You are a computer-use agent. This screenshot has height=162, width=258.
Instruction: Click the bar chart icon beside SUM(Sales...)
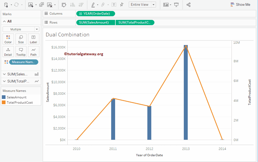tap(36, 74)
